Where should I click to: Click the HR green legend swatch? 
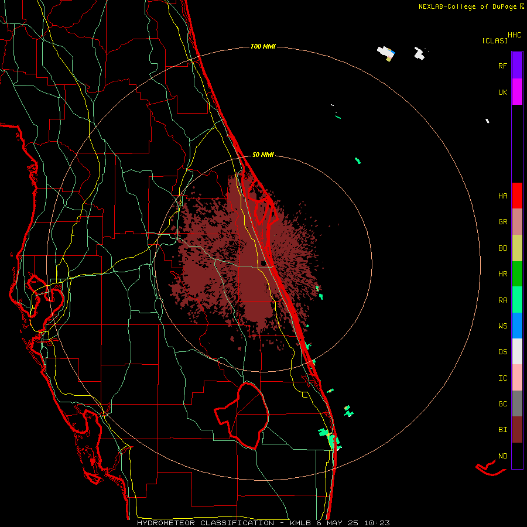coord(517,273)
